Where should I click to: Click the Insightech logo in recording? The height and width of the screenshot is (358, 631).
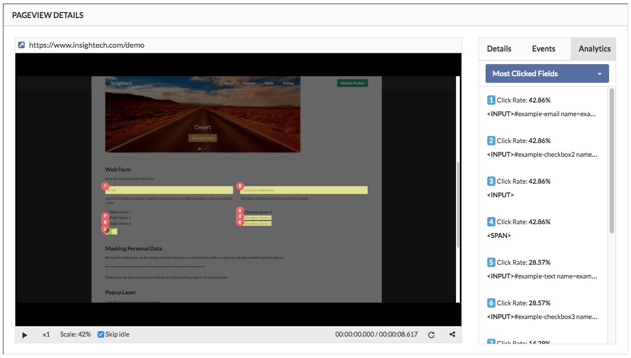pos(119,83)
